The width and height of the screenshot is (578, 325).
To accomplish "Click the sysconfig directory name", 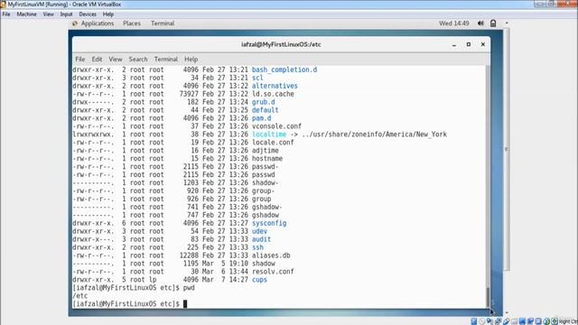I will (269, 223).
